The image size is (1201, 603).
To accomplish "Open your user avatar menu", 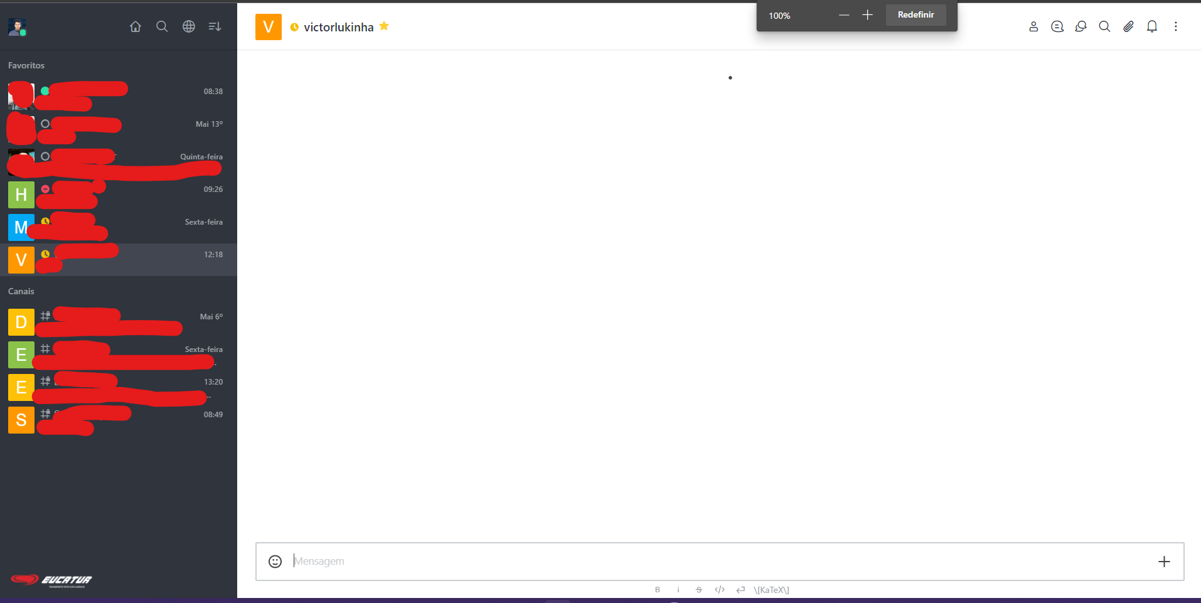I will click(17, 27).
